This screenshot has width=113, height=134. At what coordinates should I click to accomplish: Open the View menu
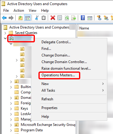click(x=32, y=11)
